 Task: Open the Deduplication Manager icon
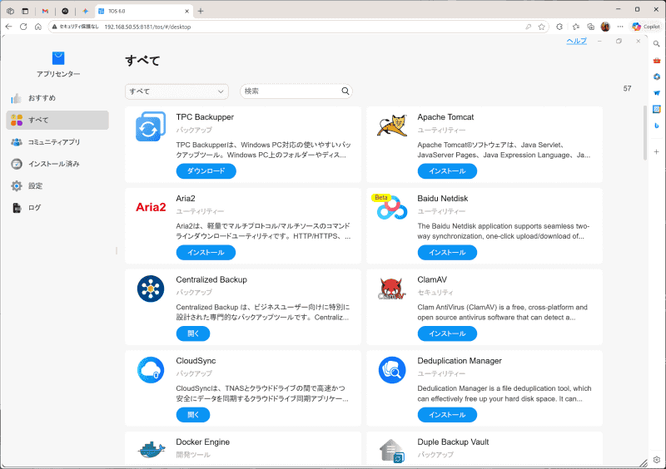(391, 370)
